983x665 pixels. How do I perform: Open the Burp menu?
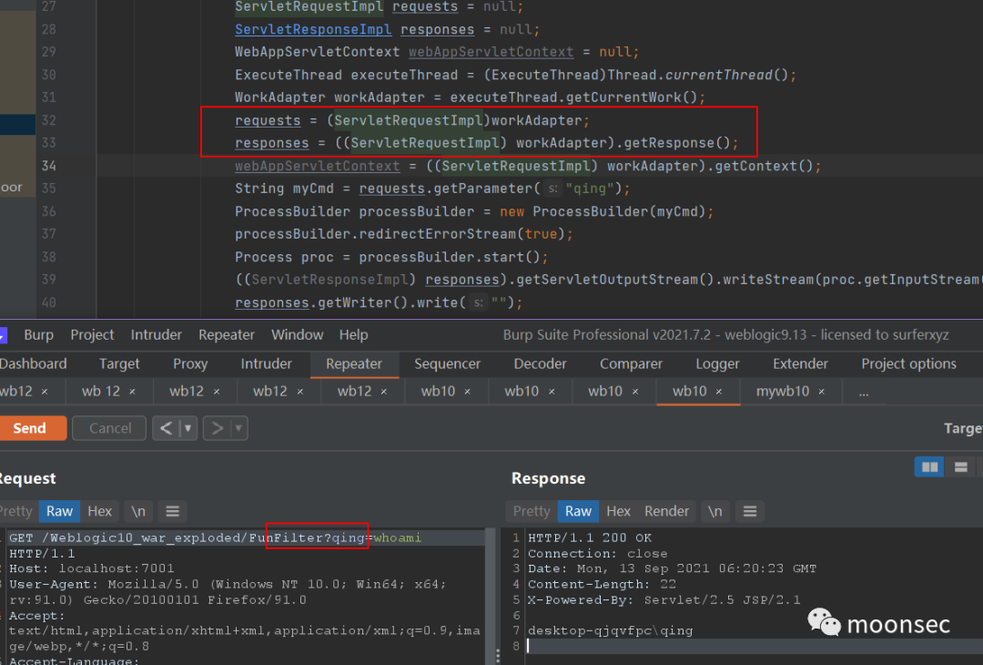click(x=38, y=335)
